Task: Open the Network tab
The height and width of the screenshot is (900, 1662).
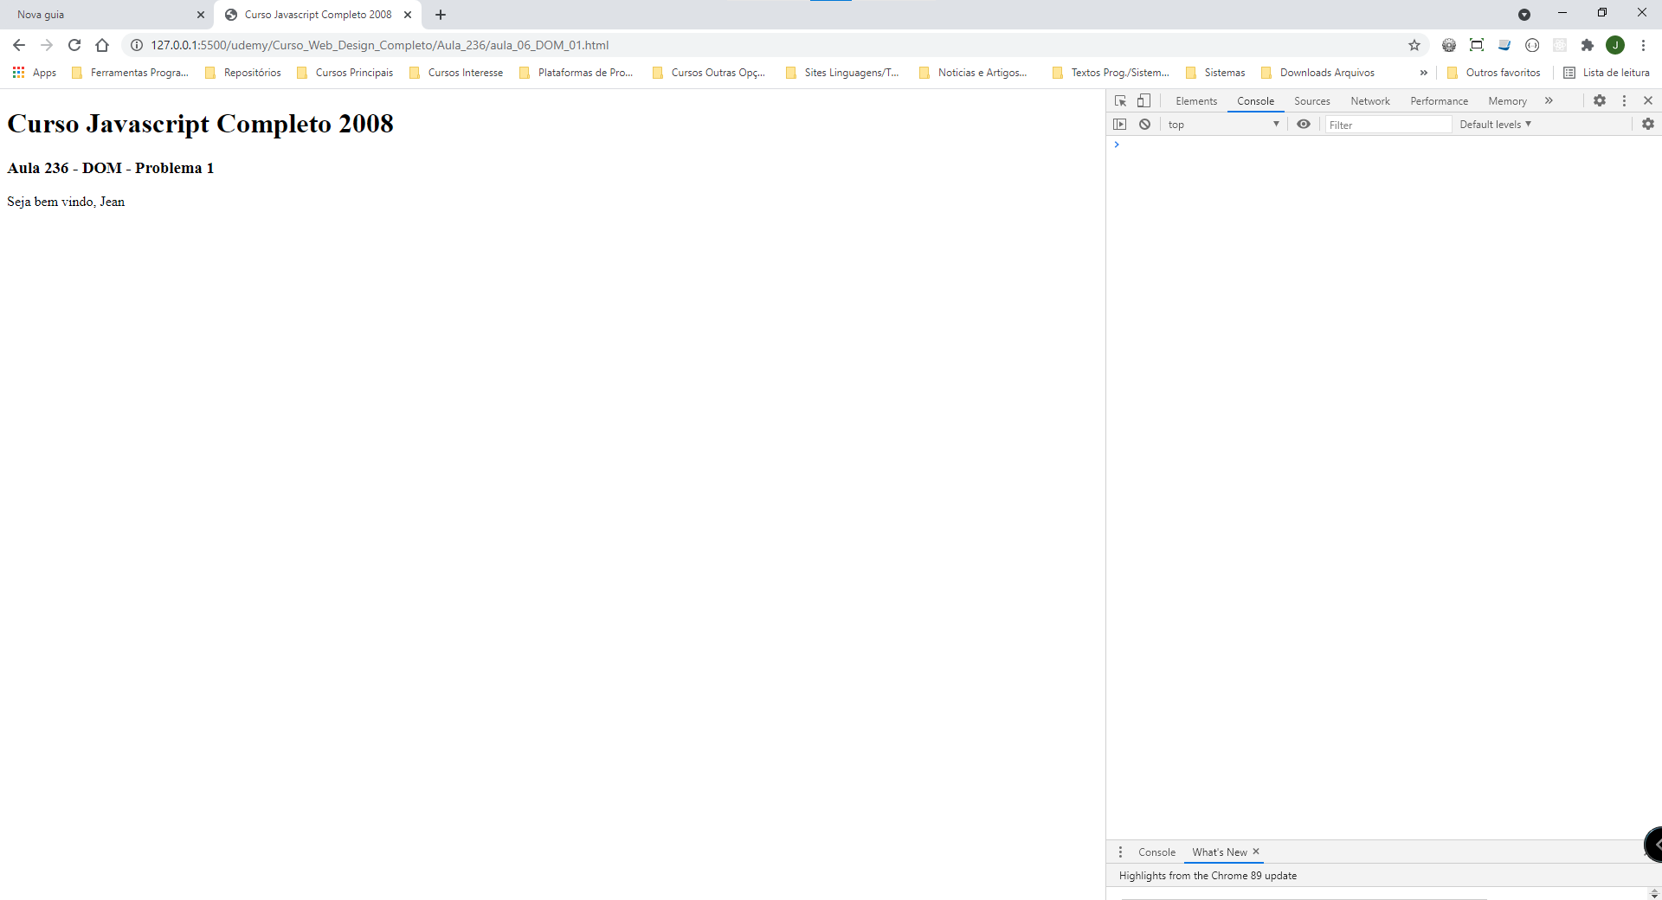Action: point(1370,101)
